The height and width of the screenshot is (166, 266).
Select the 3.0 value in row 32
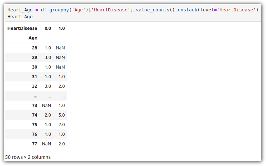pyautogui.click(x=48, y=86)
